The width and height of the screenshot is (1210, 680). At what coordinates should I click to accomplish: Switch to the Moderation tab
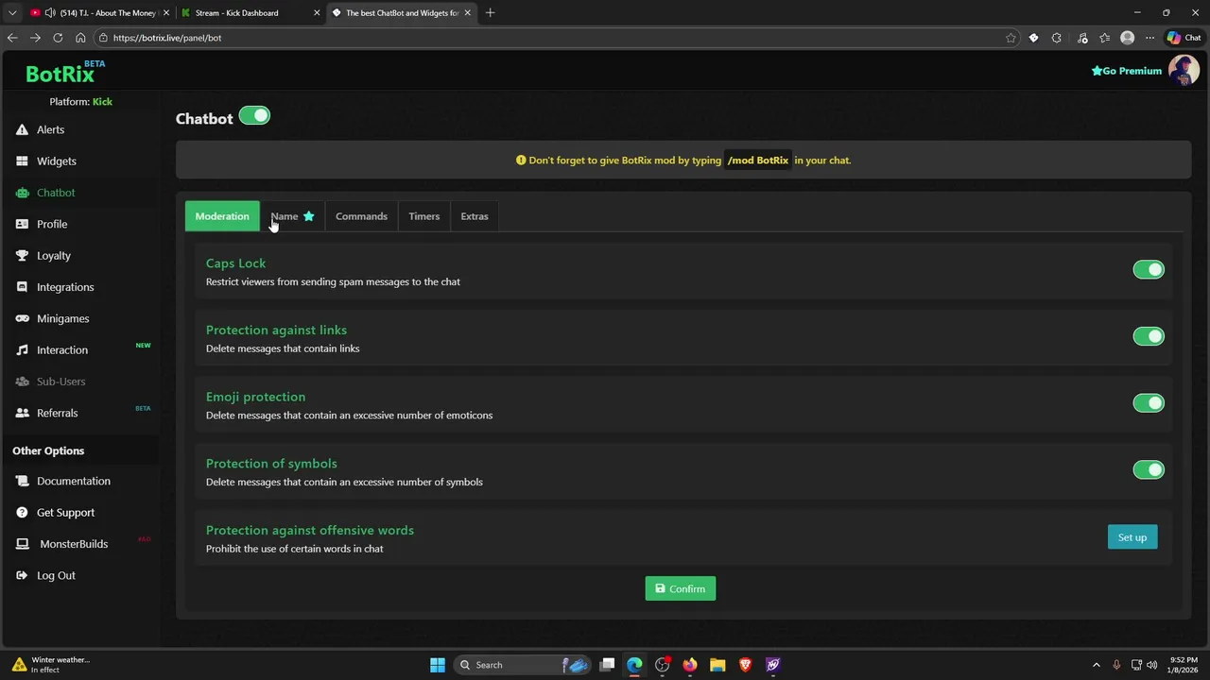[x=222, y=216]
